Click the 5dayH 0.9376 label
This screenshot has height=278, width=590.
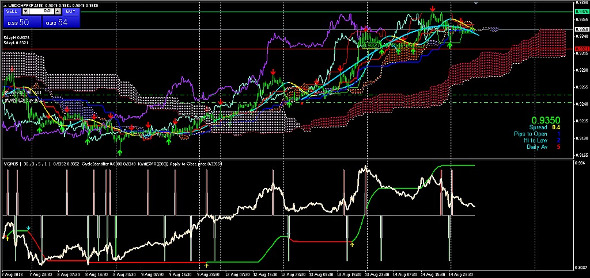pyautogui.click(x=16, y=37)
